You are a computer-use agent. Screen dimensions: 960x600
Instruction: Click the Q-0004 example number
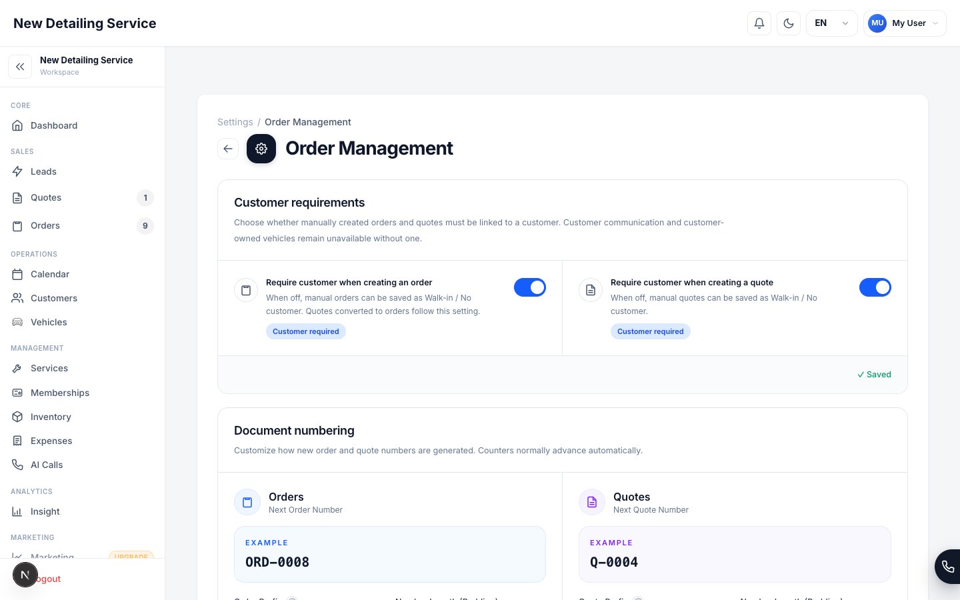tap(614, 562)
